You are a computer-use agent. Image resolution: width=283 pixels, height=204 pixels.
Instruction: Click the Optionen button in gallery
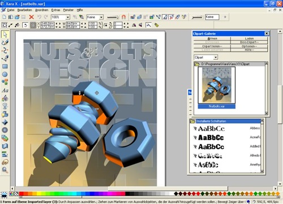pos(249,46)
